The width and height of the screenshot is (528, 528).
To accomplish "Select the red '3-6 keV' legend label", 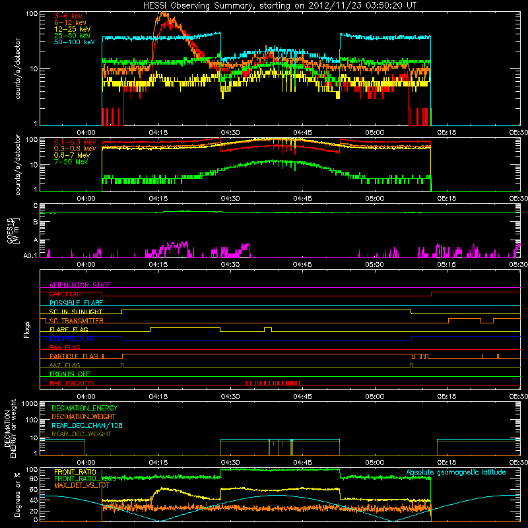I will click(x=68, y=16).
